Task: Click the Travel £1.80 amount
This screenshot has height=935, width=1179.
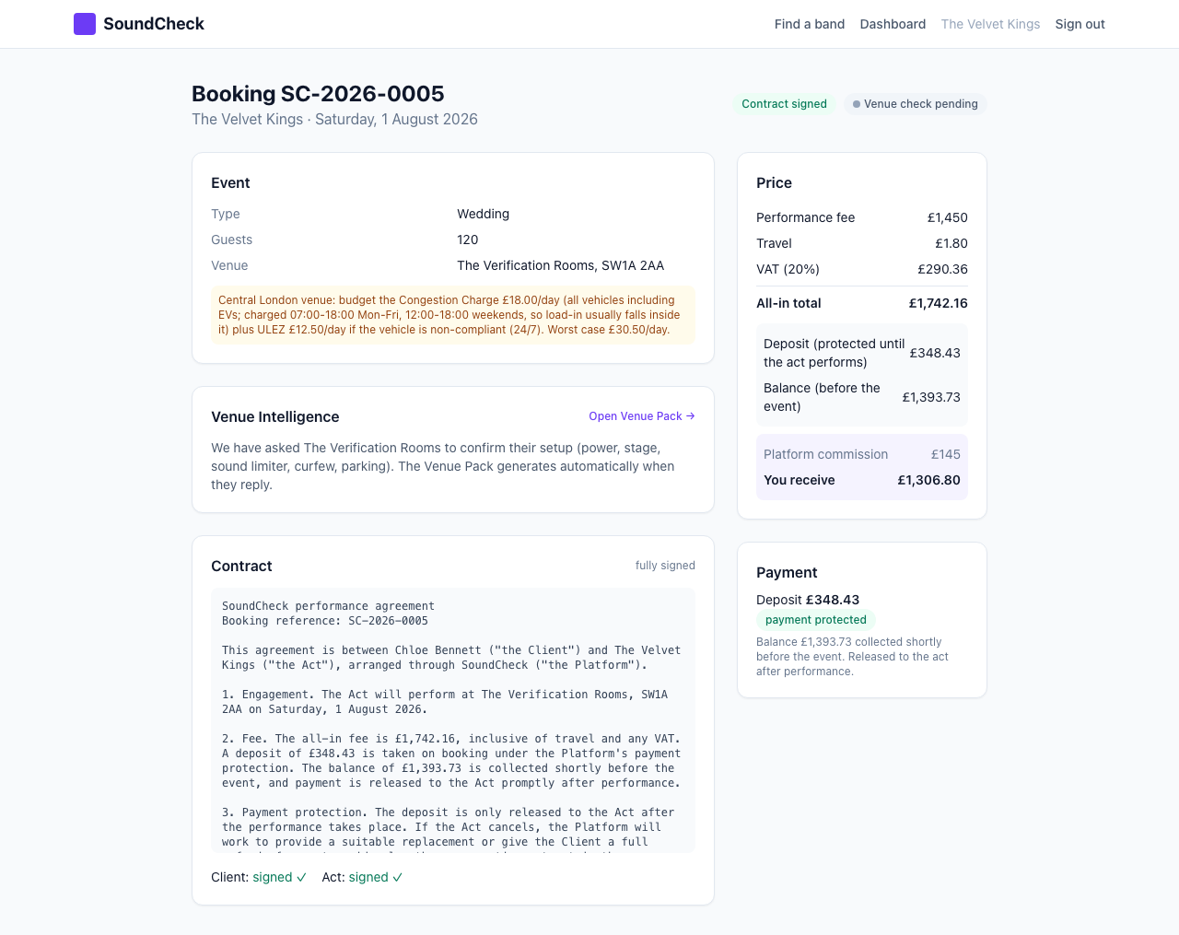Action: (x=951, y=243)
